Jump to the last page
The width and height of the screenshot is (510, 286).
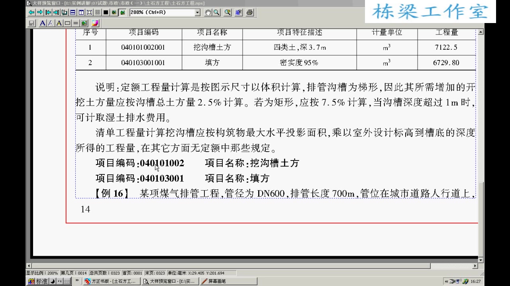point(56,12)
